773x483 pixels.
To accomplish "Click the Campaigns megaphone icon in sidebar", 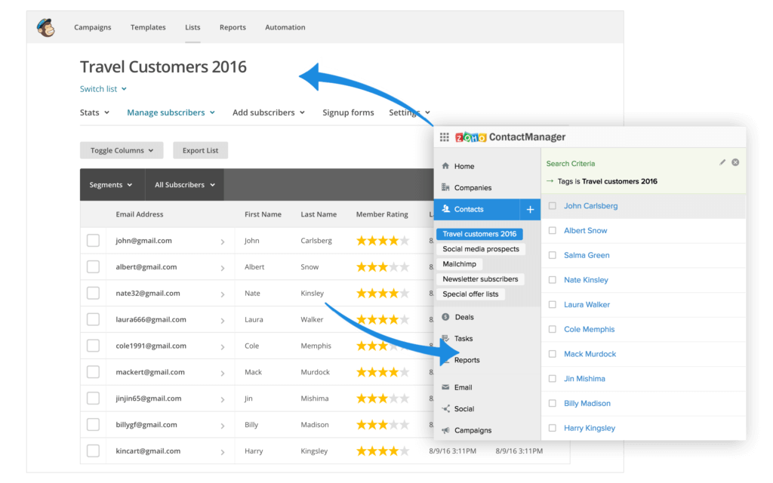I will (445, 430).
